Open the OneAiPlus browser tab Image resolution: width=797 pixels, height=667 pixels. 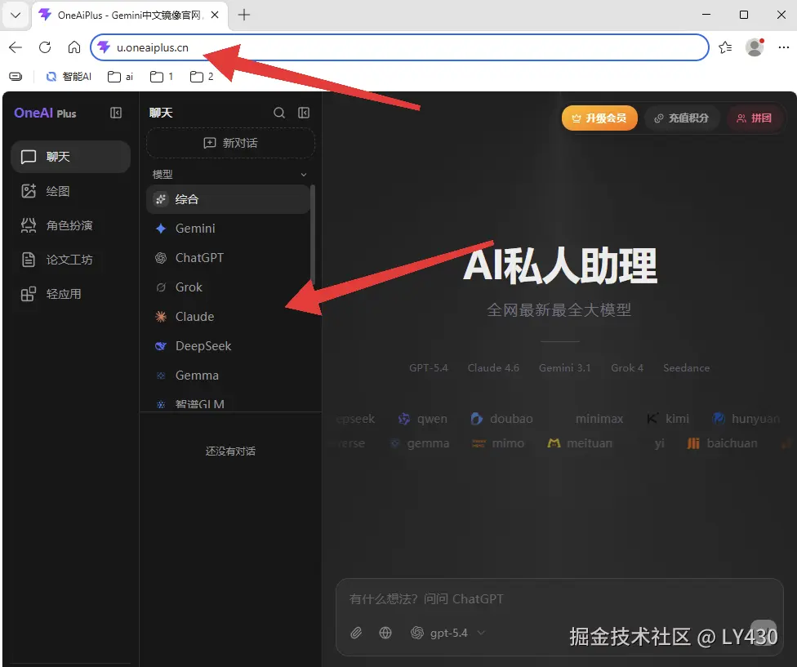pyautogui.click(x=106, y=14)
